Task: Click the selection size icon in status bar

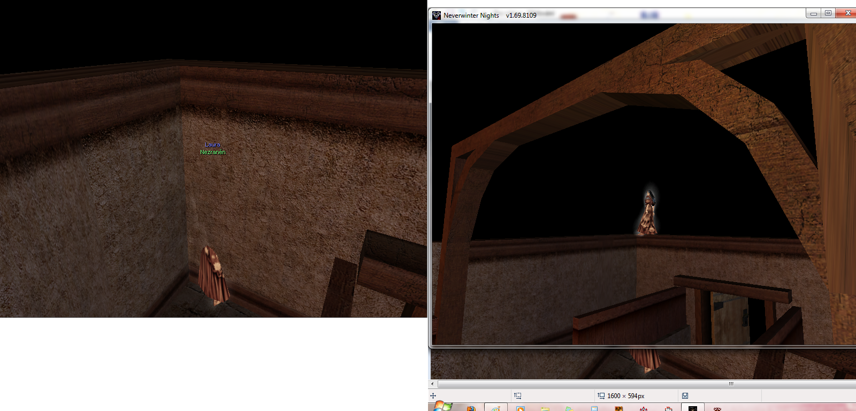Action: 601,396
